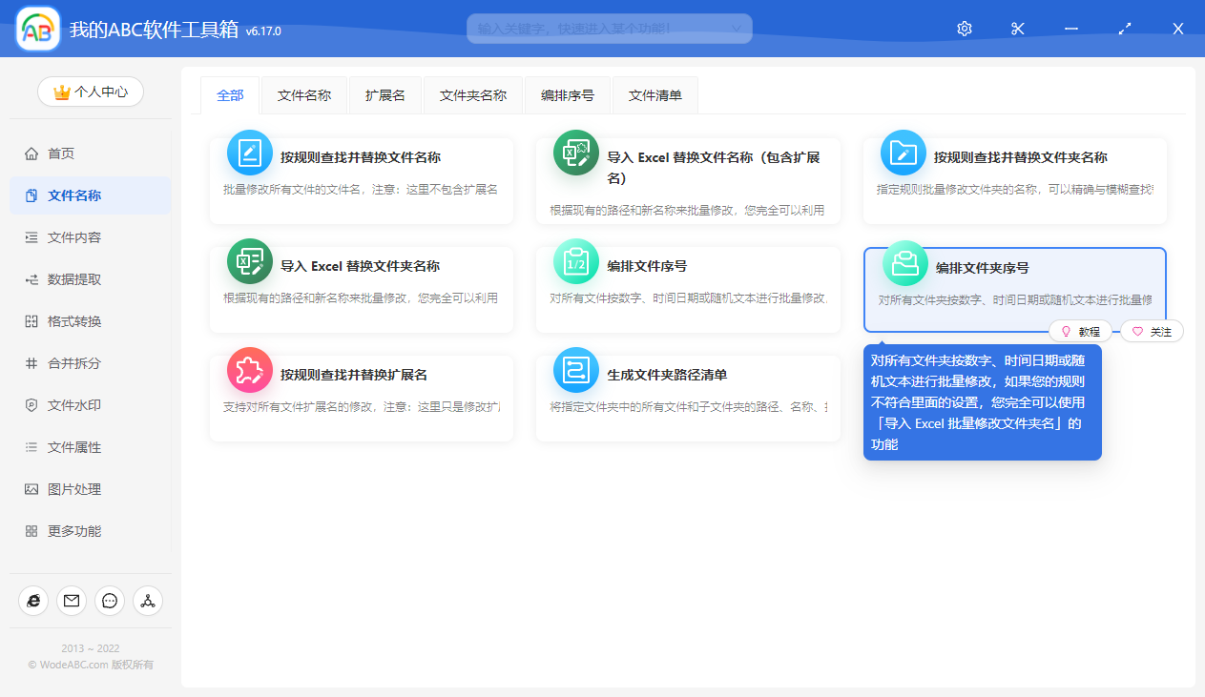
Task: Open the 文件清单 tab
Action: point(654,95)
